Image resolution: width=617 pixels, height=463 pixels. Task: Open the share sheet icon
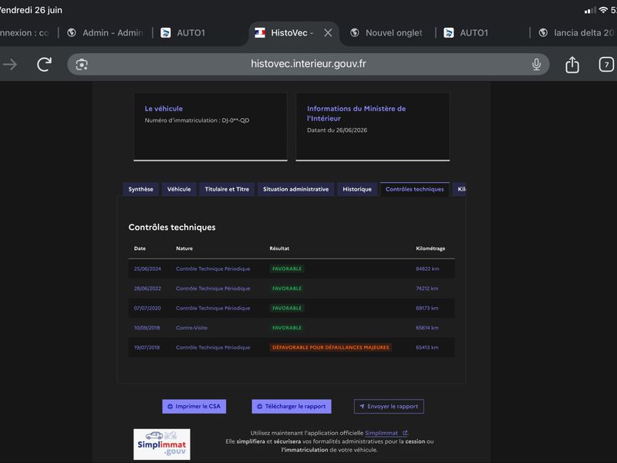[x=572, y=64]
